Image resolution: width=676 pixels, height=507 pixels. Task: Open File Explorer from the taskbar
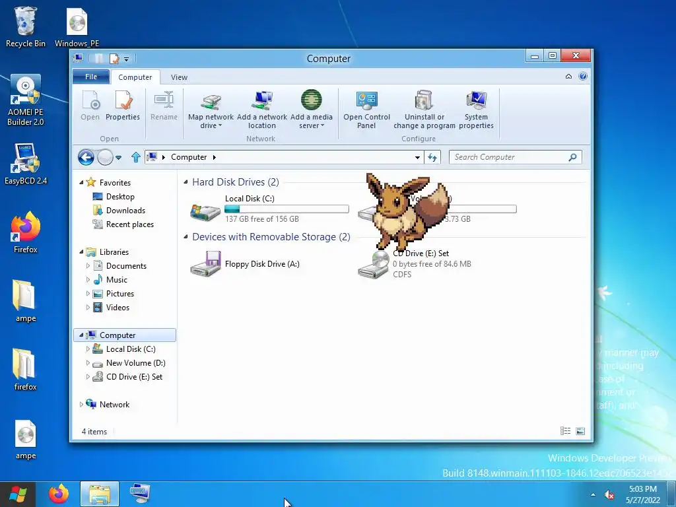coord(100,494)
